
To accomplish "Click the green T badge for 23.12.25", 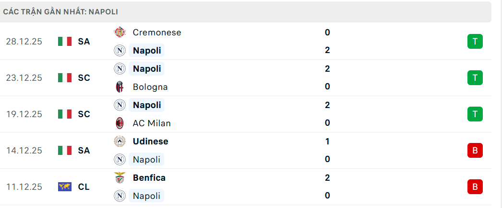I will [x=475, y=77].
